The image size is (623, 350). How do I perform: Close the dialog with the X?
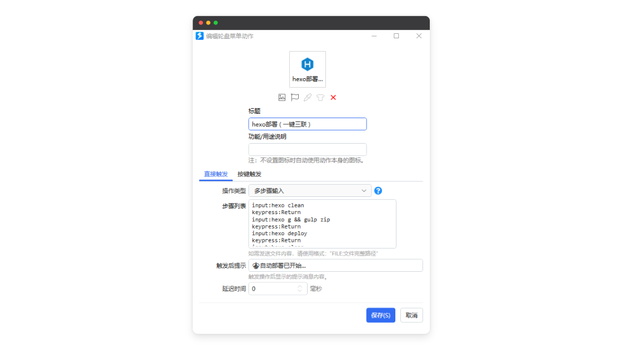(x=419, y=36)
